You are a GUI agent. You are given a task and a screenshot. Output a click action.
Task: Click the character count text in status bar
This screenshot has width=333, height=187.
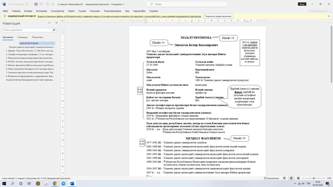click(x=36, y=178)
